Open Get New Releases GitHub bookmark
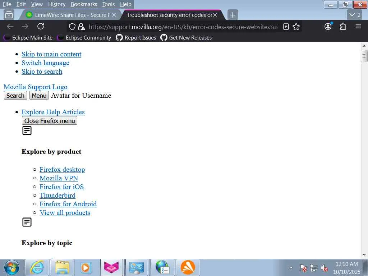 [186, 37]
